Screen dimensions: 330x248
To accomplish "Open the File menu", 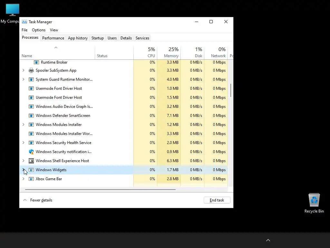I will (x=24, y=30).
